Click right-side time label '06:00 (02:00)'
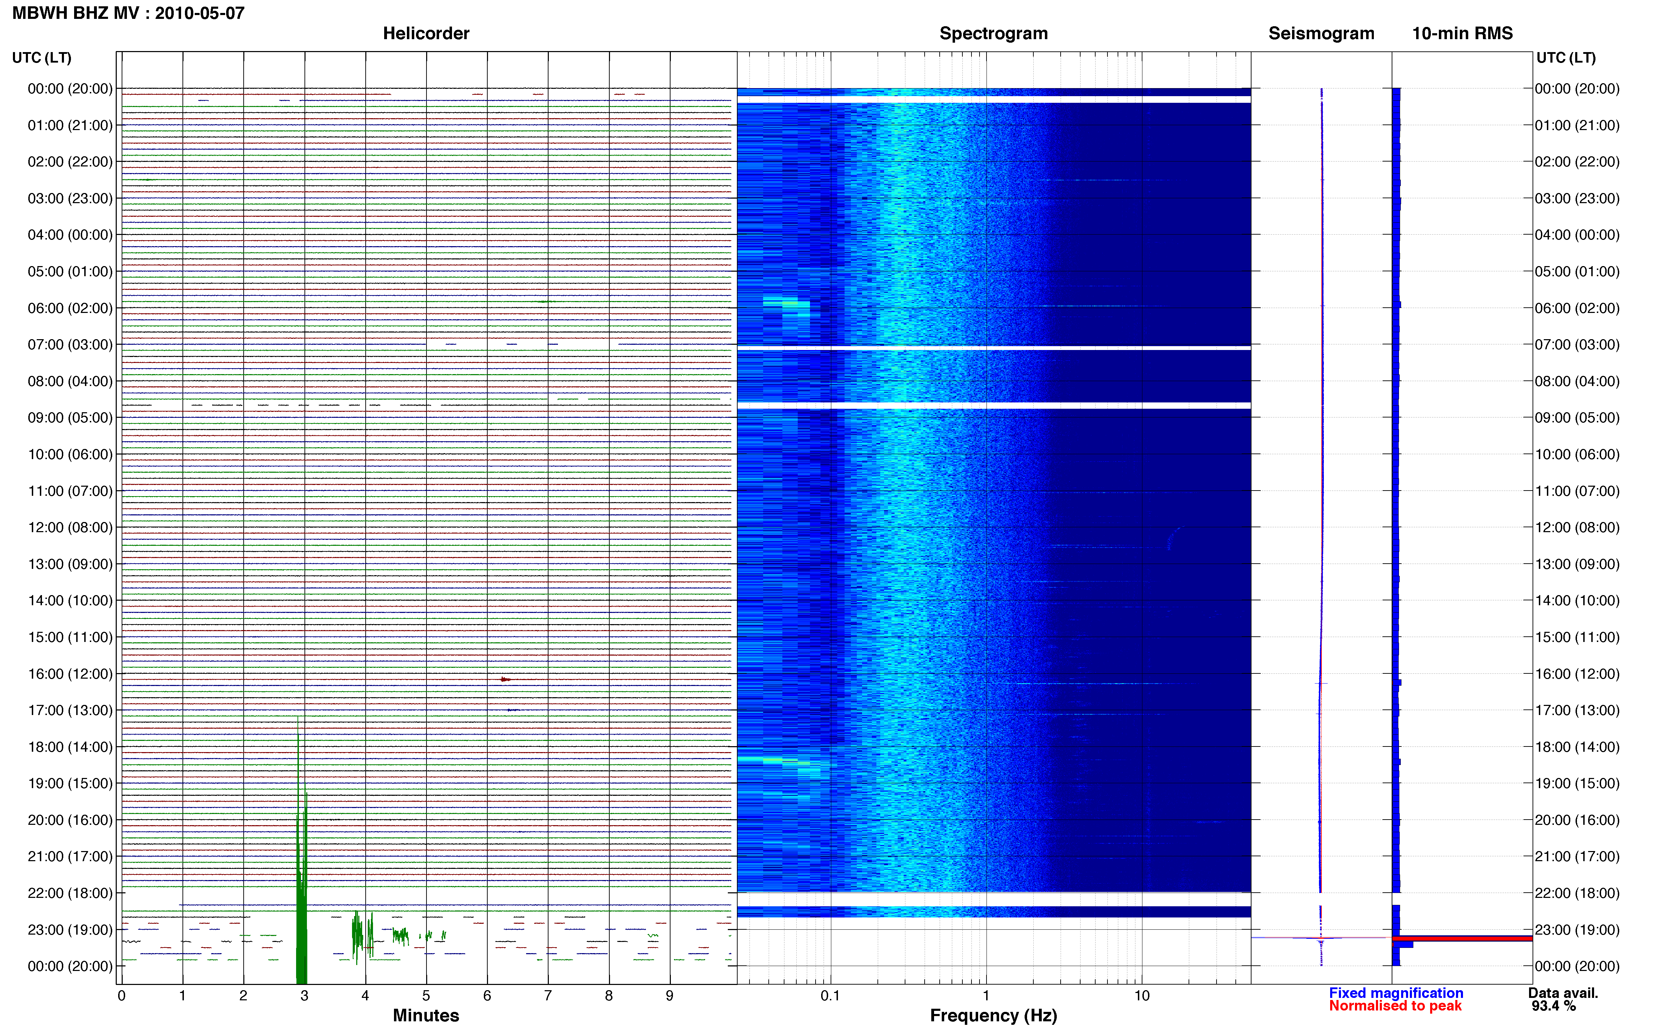The width and height of the screenshot is (1657, 1036). coord(1577,308)
